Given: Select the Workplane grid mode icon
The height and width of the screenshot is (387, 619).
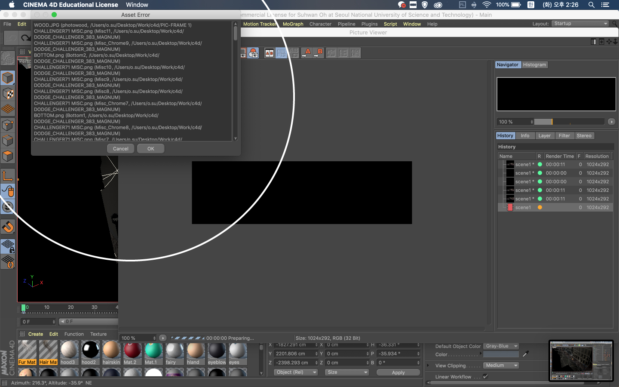Looking at the screenshot, I should click(8, 109).
